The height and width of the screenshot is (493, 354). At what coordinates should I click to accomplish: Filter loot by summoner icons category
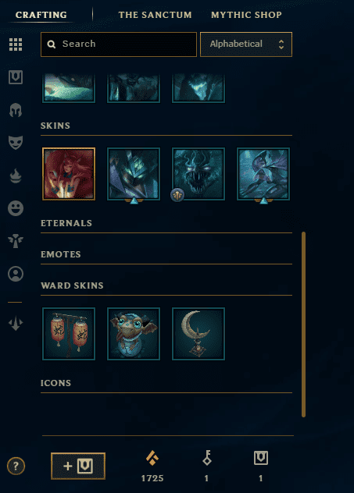click(x=16, y=274)
